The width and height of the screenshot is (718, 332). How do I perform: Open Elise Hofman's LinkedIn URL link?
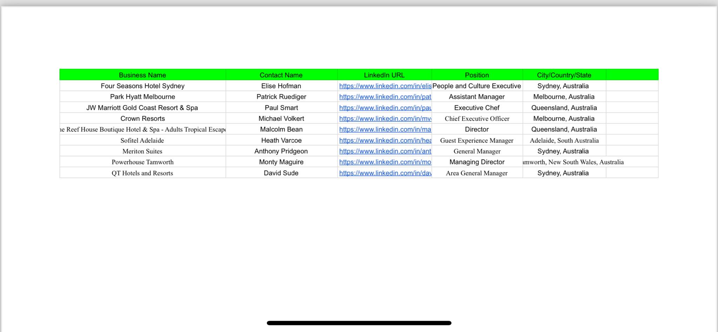point(385,86)
